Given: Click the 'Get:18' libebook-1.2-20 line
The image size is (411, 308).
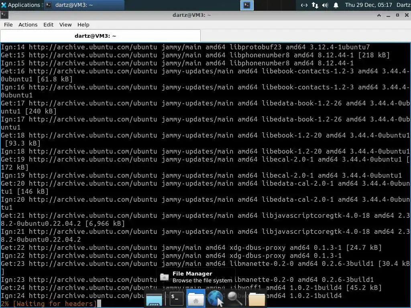Looking at the screenshot, I should coord(205,135).
